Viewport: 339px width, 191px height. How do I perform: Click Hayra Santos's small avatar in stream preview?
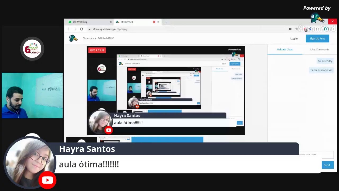(x=100, y=122)
